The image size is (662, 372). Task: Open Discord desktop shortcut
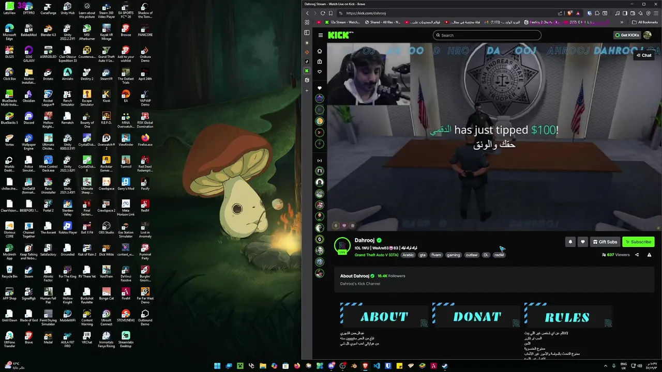click(x=28, y=118)
